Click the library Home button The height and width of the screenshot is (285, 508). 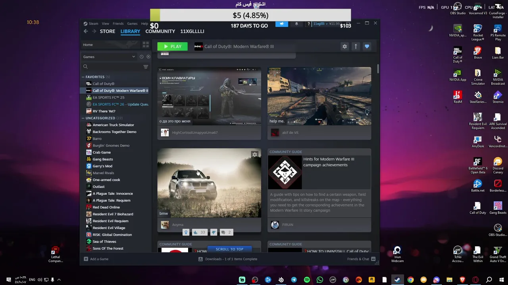tap(111, 45)
